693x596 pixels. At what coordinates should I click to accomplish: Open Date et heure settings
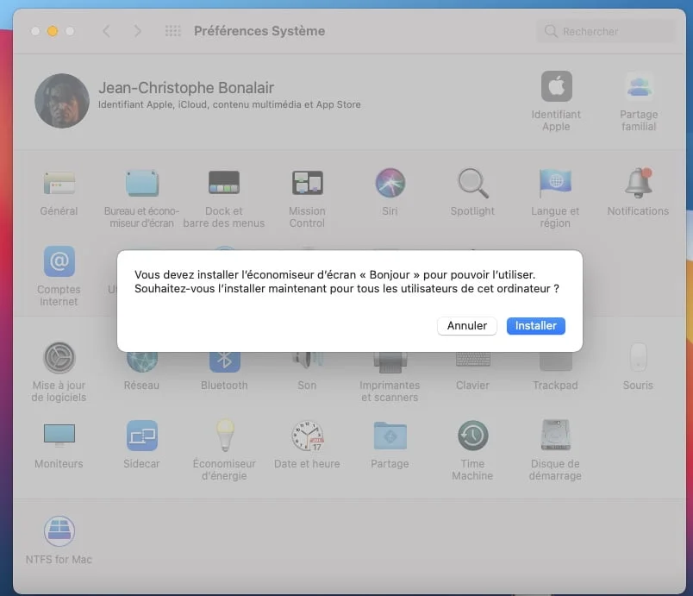click(307, 437)
